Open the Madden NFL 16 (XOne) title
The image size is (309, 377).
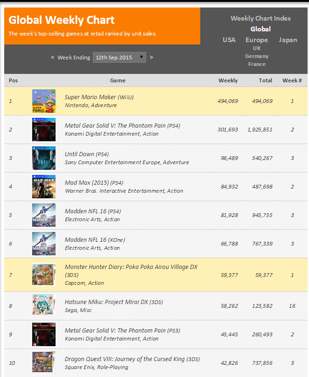click(95, 240)
